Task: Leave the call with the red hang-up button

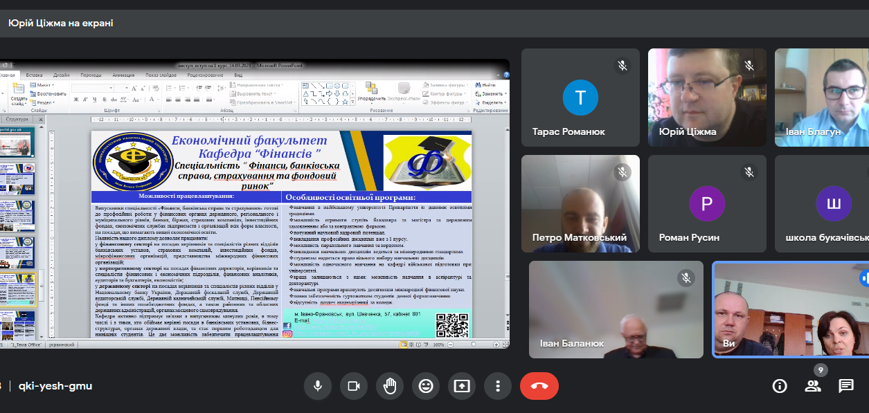Action: coord(539,386)
